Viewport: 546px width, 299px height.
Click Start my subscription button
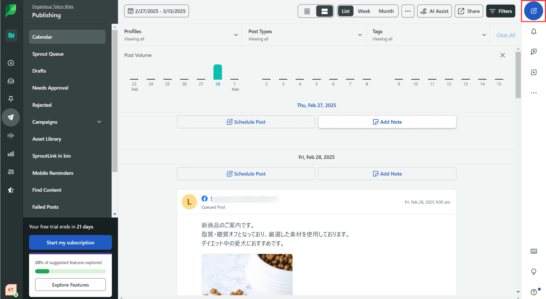[x=70, y=243]
